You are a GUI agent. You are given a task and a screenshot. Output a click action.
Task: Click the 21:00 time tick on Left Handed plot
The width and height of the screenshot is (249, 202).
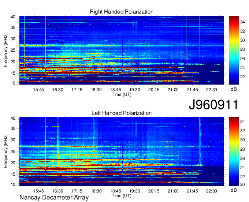[x=173, y=191]
